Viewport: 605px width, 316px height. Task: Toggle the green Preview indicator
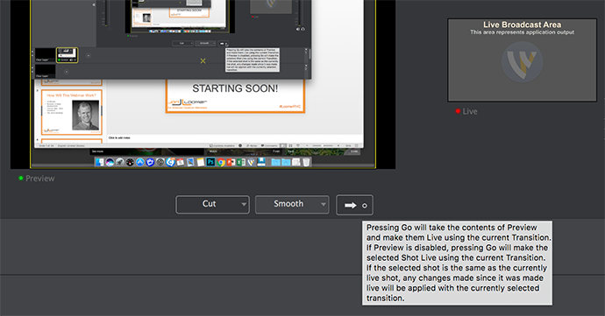point(21,178)
